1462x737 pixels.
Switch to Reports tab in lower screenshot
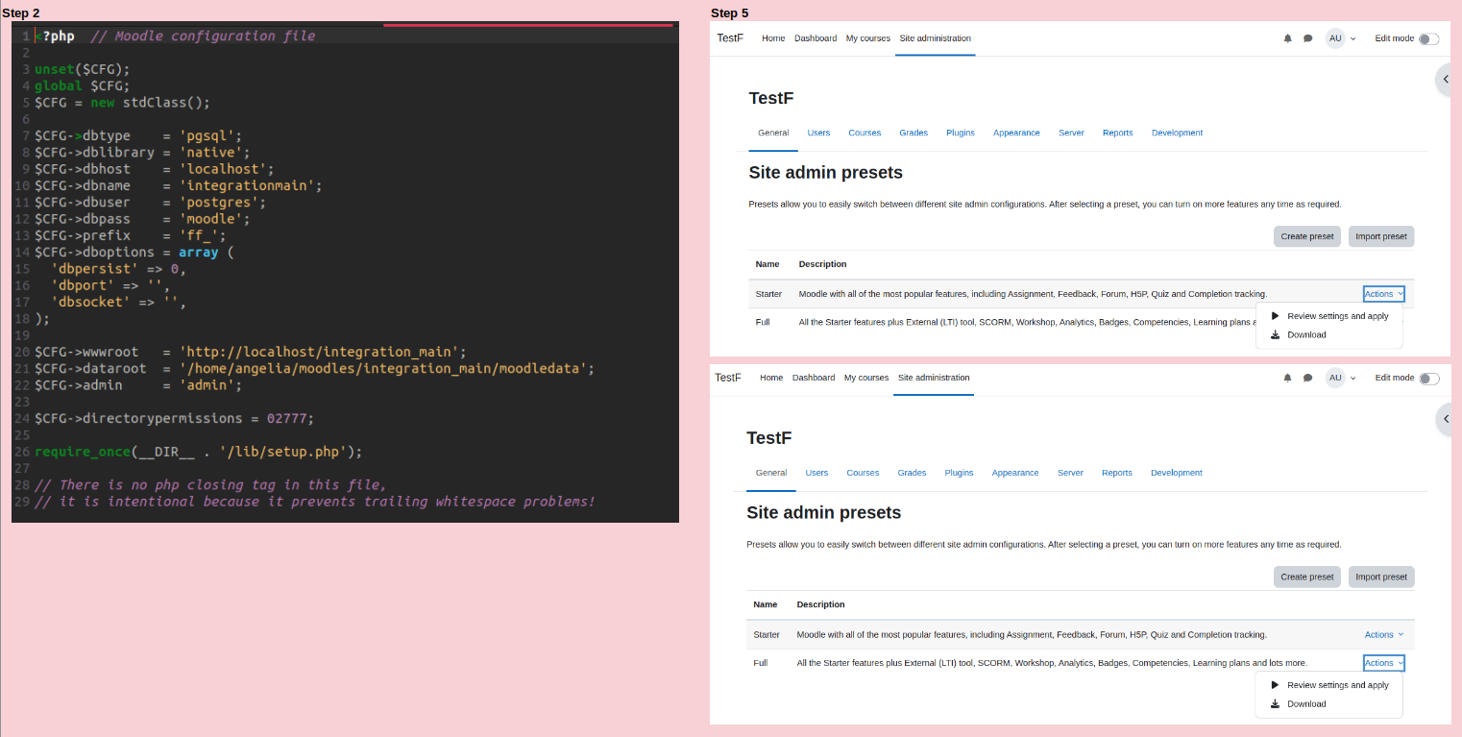[1117, 473]
